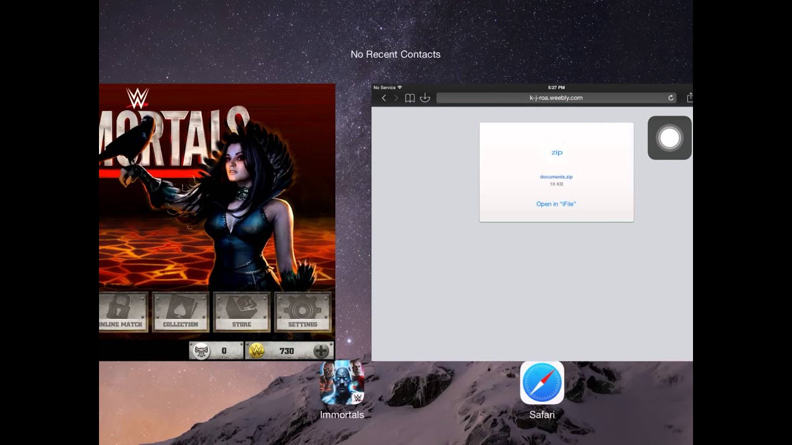Go forward in the Safari preview card

(x=397, y=98)
